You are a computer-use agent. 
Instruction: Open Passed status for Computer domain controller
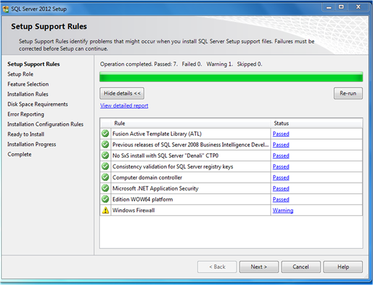click(281, 178)
